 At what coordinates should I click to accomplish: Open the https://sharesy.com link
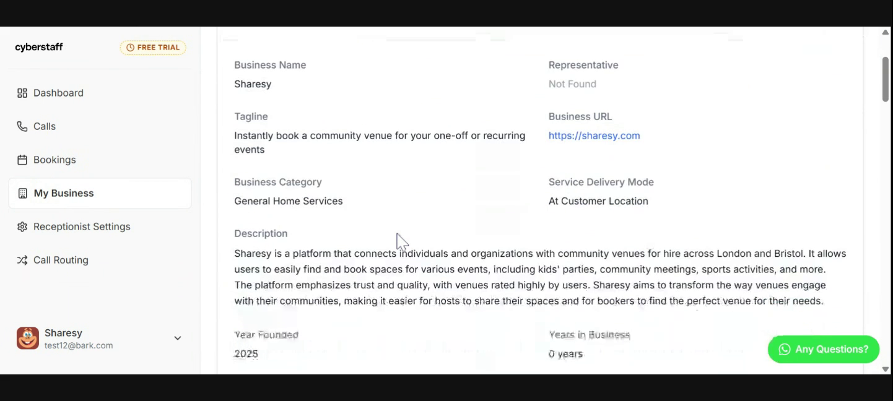594,136
